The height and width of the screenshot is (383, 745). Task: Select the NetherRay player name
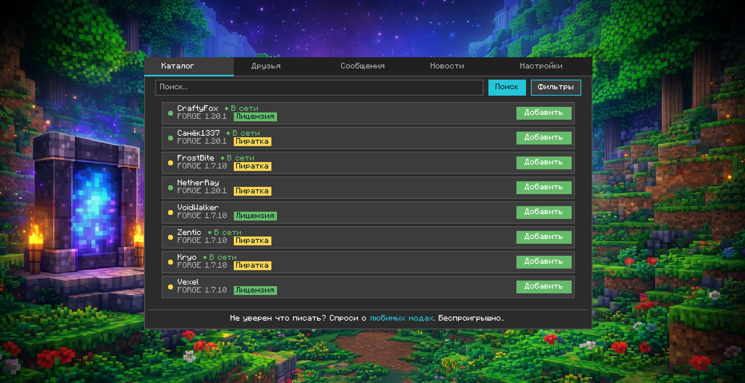tap(198, 183)
